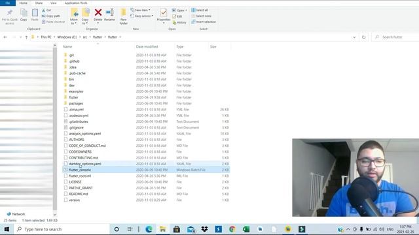419x235 pixels.
Task: Go back with the Back arrow
Action: (x=5, y=37)
